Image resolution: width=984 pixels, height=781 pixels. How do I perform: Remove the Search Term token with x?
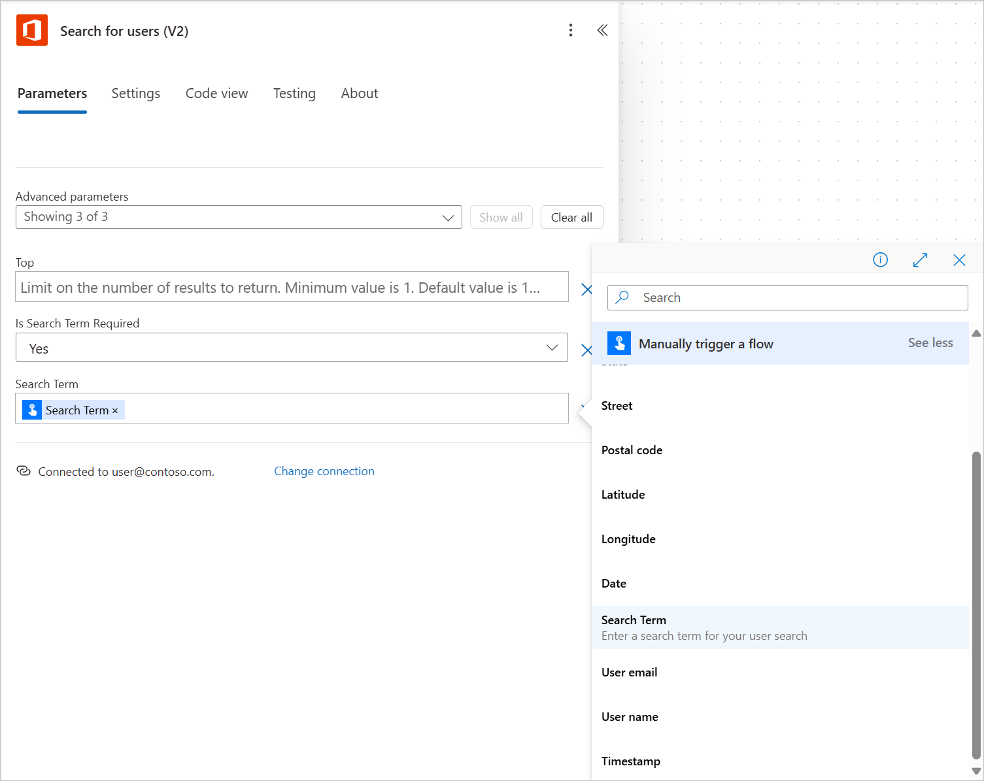115,410
